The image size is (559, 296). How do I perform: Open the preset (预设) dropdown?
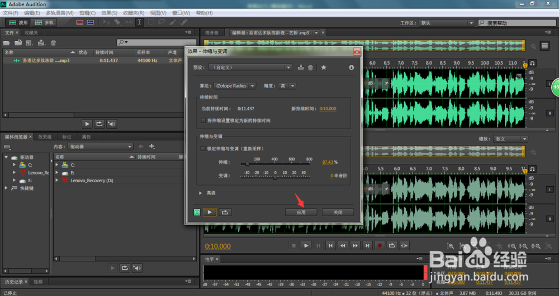point(250,67)
